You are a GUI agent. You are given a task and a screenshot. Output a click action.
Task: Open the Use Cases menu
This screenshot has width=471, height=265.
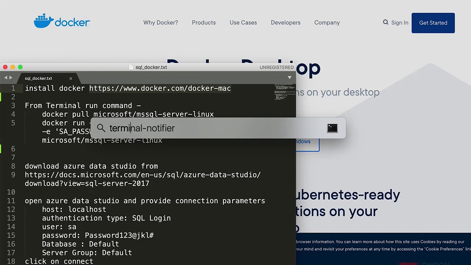(x=243, y=22)
